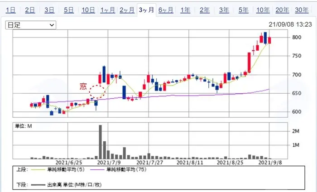Select the 1日 time range tab
Viewport: 317px width, 192px height.
click(10, 10)
